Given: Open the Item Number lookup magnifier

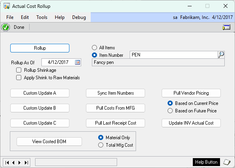Looking at the screenshot, I should click(x=221, y=55).
